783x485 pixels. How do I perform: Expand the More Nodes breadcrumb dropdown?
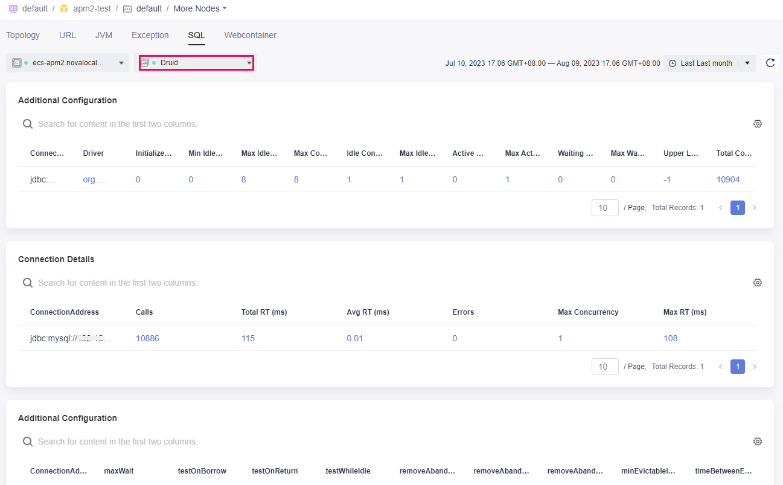[200, 8]
